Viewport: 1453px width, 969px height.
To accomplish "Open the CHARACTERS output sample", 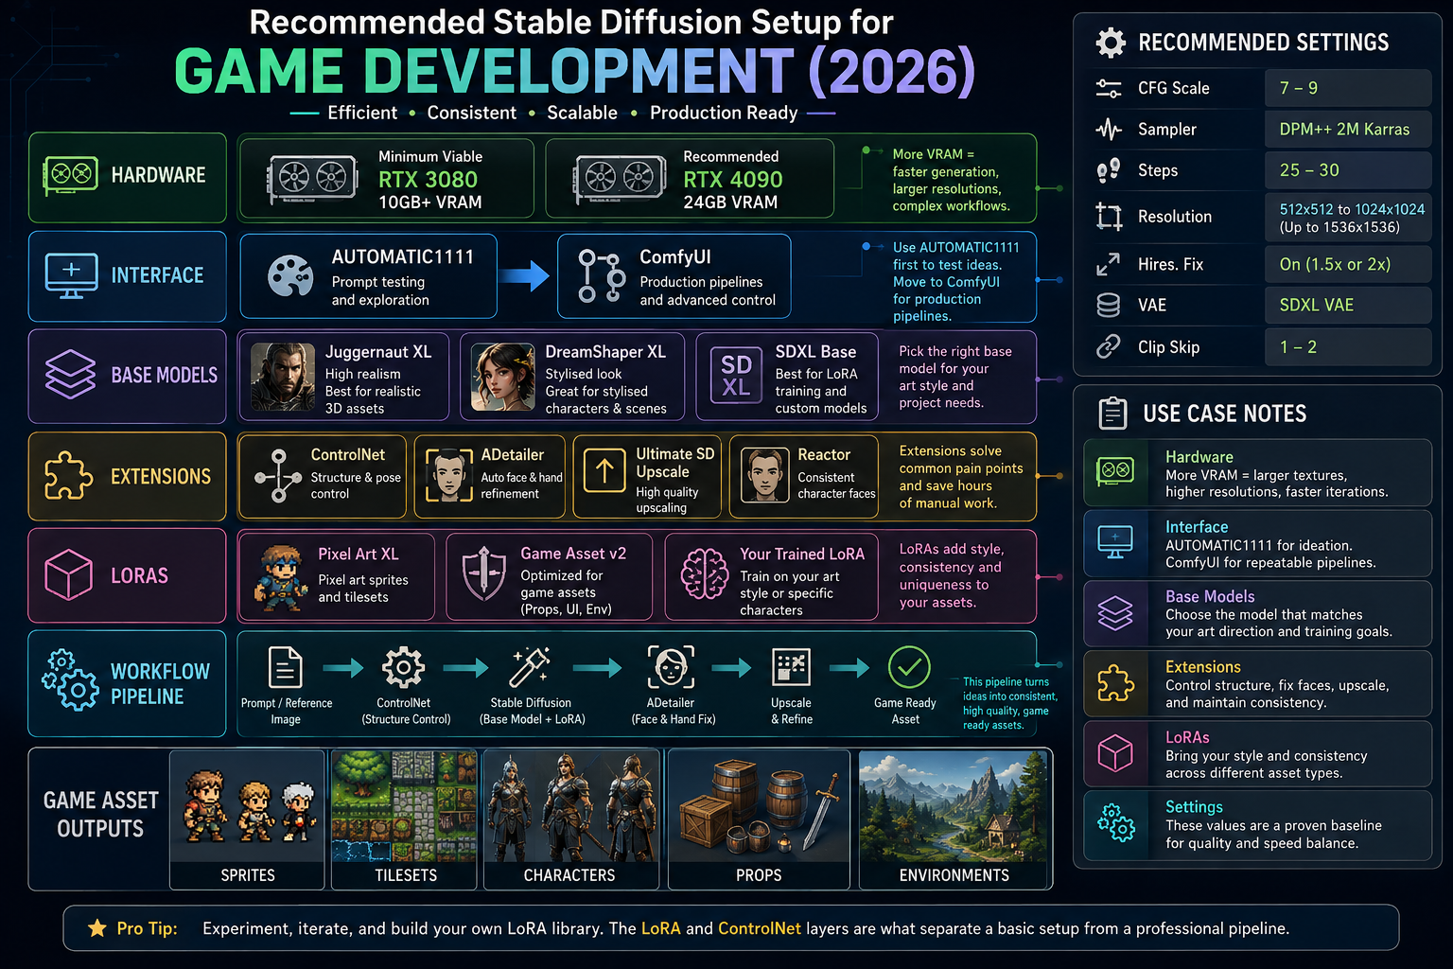I will coord(571,819).
